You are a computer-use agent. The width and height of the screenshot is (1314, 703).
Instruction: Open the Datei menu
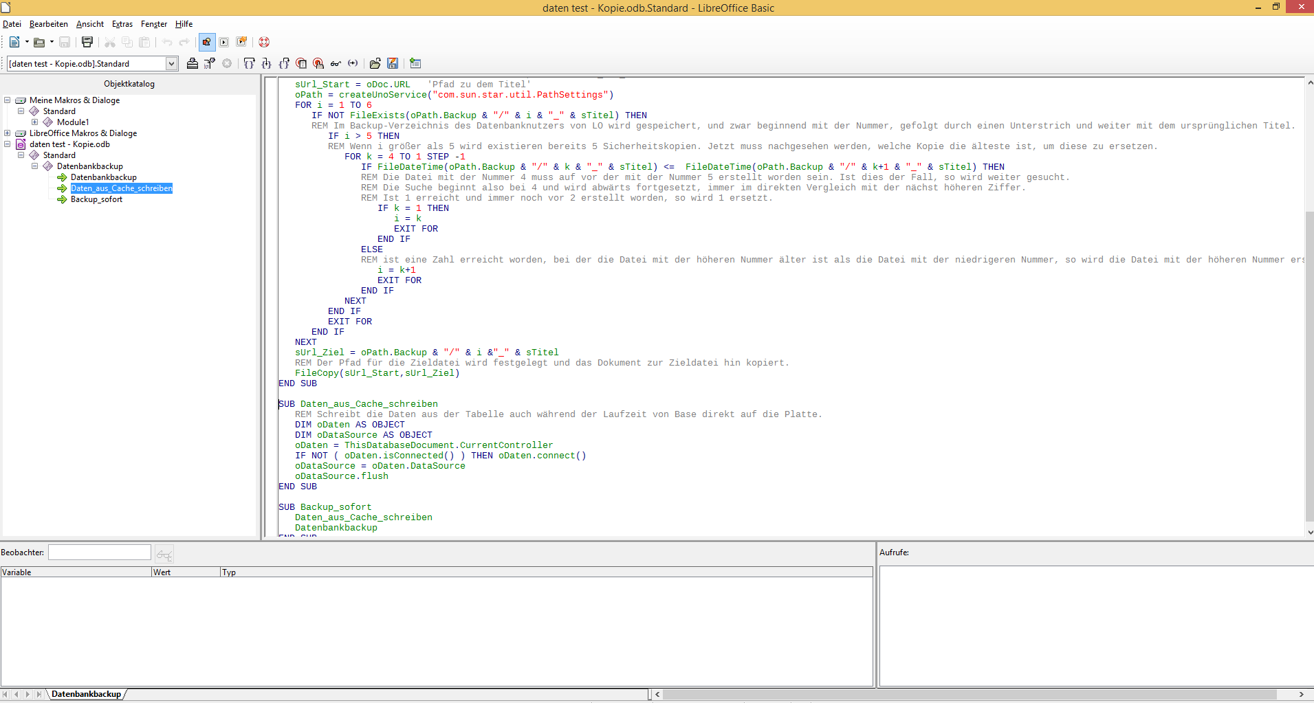coord(12,24)
